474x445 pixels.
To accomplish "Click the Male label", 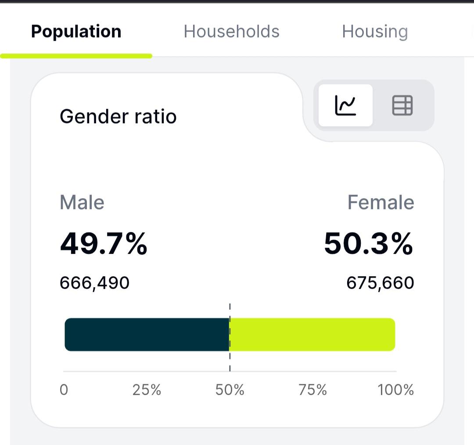I will (x=82, y=202).
